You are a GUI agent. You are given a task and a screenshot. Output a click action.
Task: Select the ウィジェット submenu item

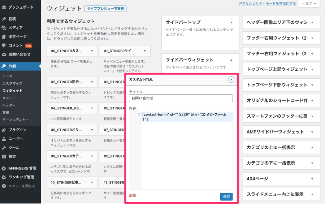click(12, 91)
